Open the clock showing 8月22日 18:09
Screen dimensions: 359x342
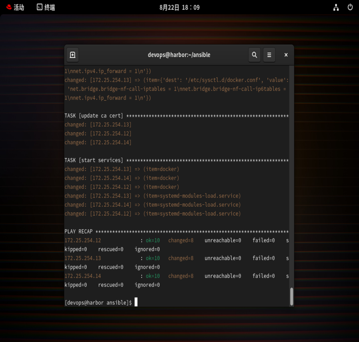point(179,8)
